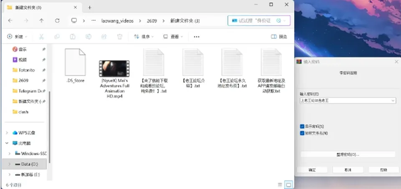Expand the Data (D:) drive node

tap(10, 164)
